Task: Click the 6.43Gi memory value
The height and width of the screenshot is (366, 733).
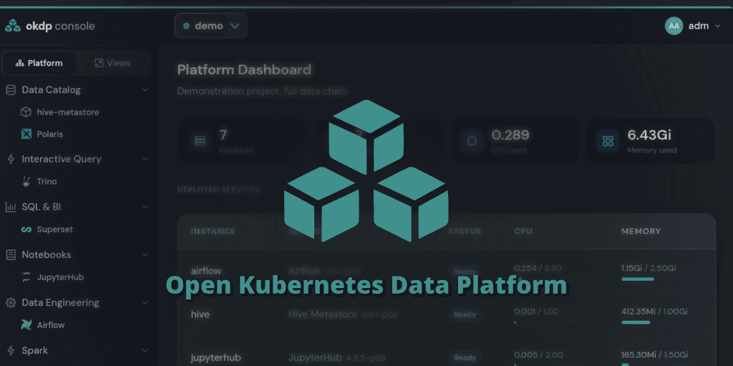Action: 649,135
